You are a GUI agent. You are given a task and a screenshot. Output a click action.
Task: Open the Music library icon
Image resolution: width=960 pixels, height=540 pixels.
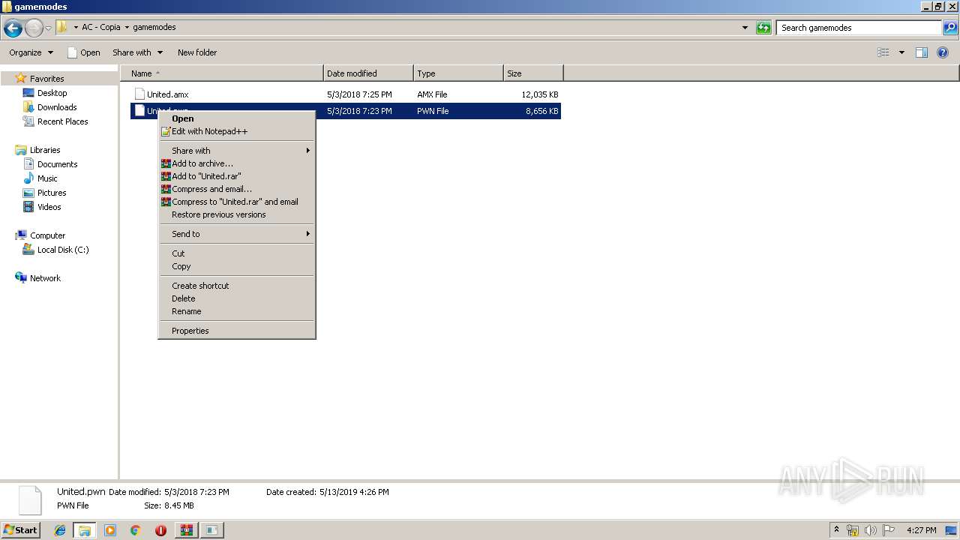28,178
